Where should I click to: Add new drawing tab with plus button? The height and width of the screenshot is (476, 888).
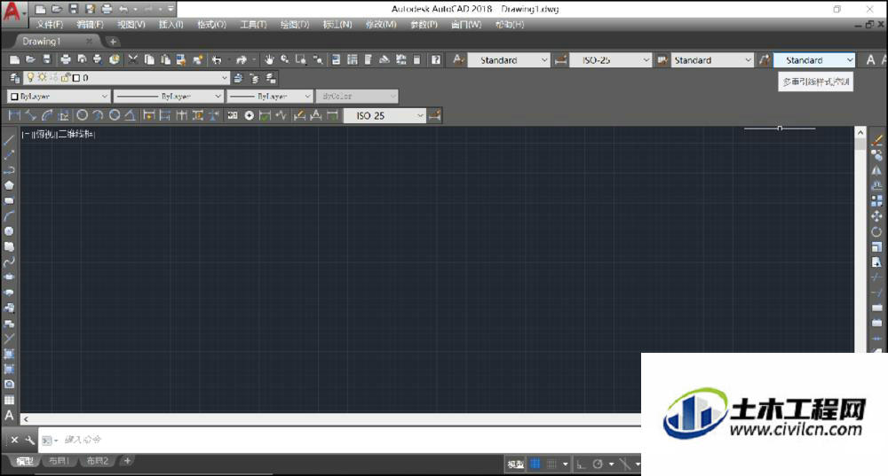(x=113, y=42)
